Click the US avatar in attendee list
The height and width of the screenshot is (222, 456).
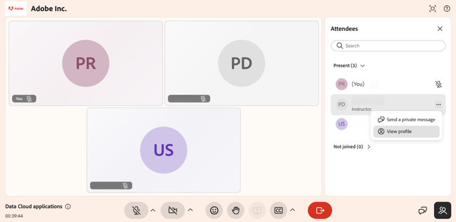tap(342, 124)
